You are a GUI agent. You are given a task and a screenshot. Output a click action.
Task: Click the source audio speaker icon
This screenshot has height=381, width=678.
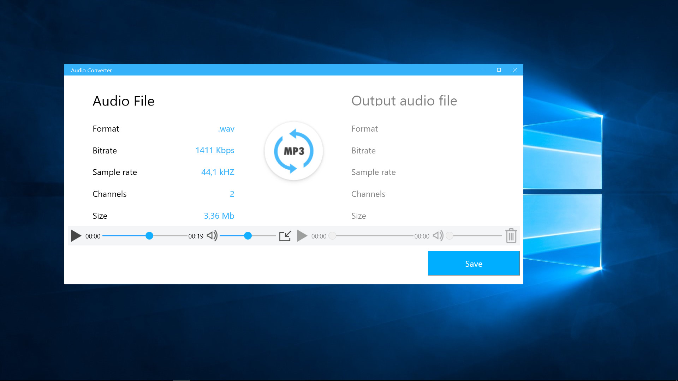point(212,236)
